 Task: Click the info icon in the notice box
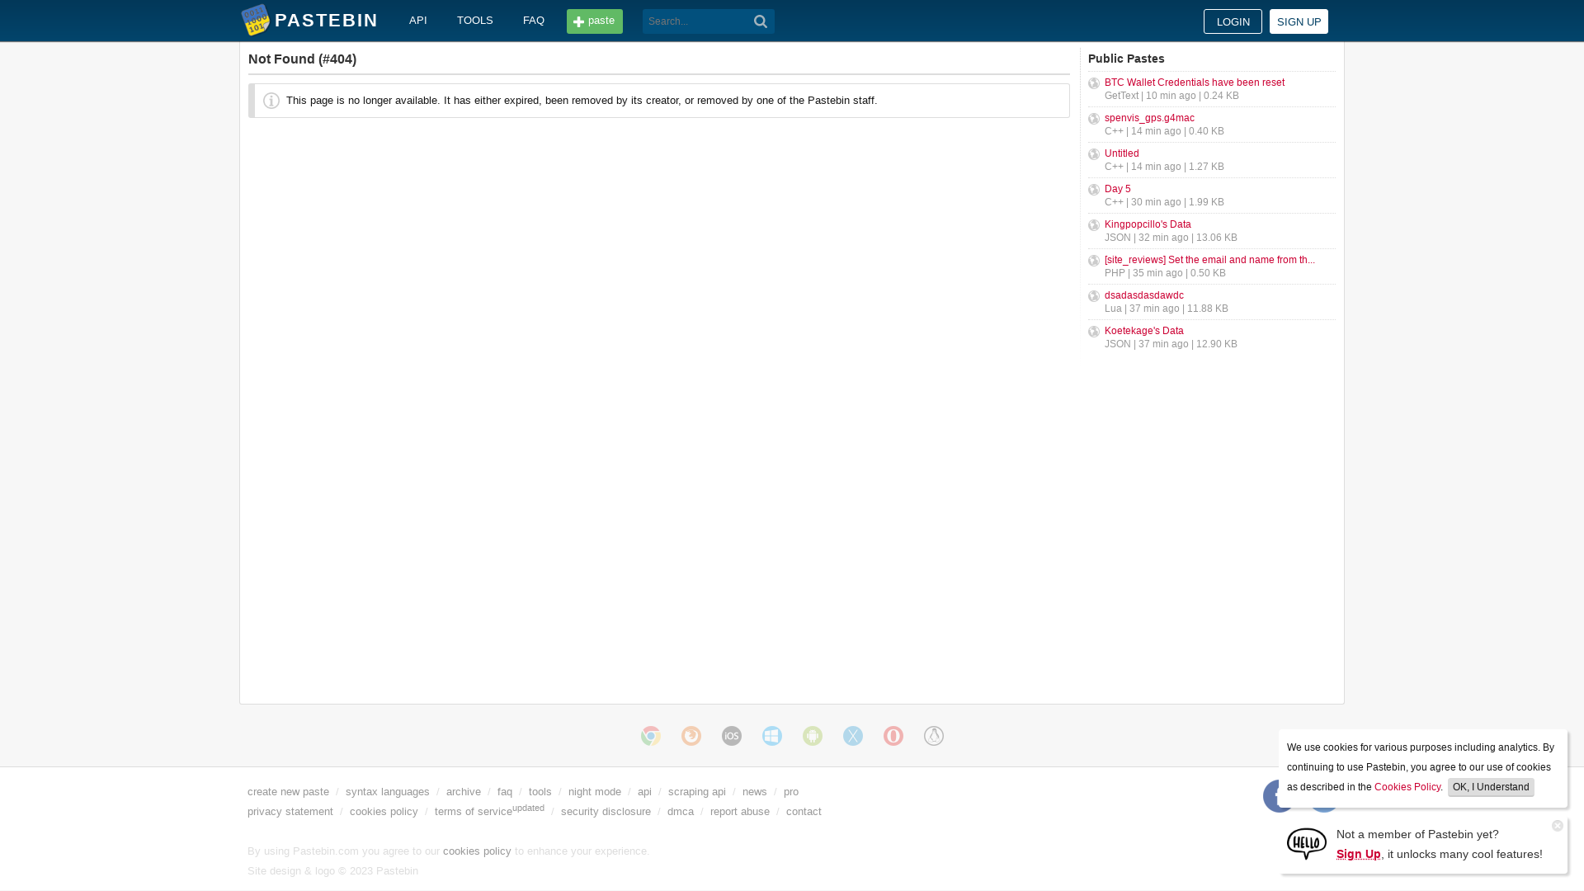coord(271,101)
